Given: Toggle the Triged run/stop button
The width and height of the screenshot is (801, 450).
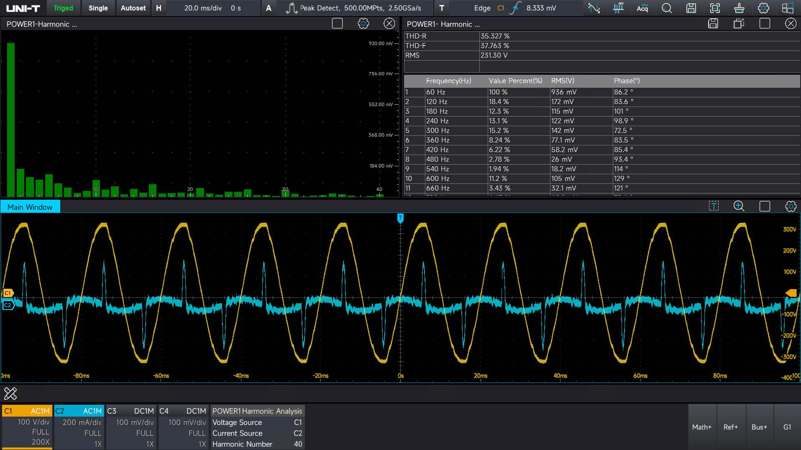Looking at the screenshot, I should click(x=63, y=8).
